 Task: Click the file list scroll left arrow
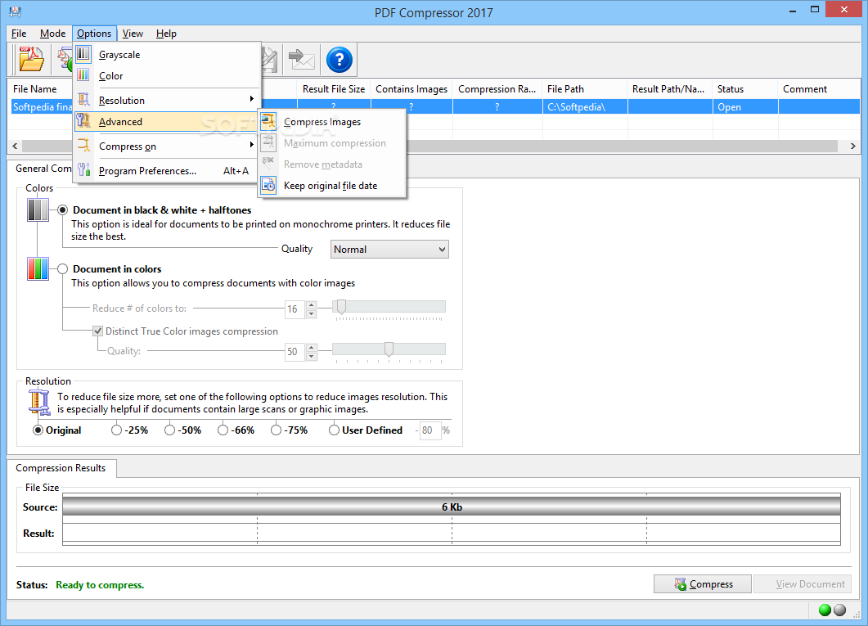[x=15, y=146]
